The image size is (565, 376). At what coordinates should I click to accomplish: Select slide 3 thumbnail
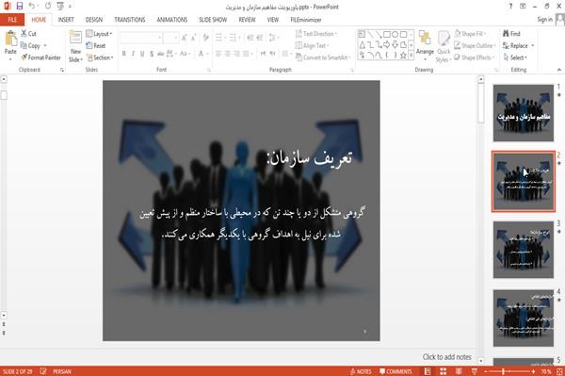pos(524,250)
